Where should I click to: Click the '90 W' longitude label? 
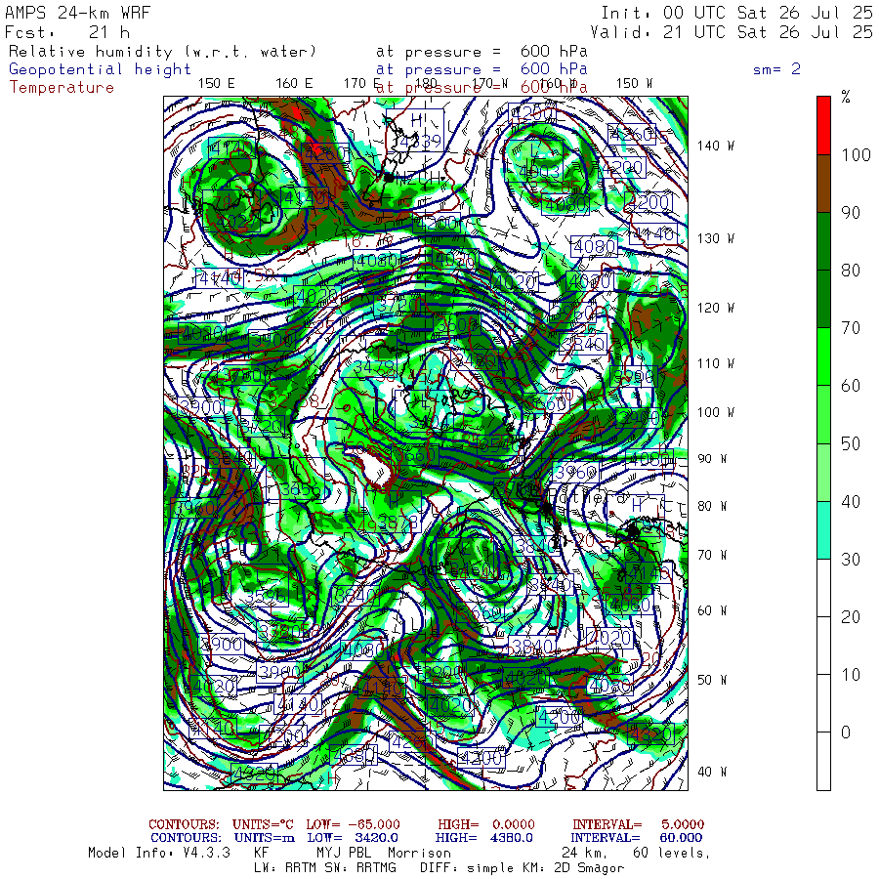(x=713, y=459)
